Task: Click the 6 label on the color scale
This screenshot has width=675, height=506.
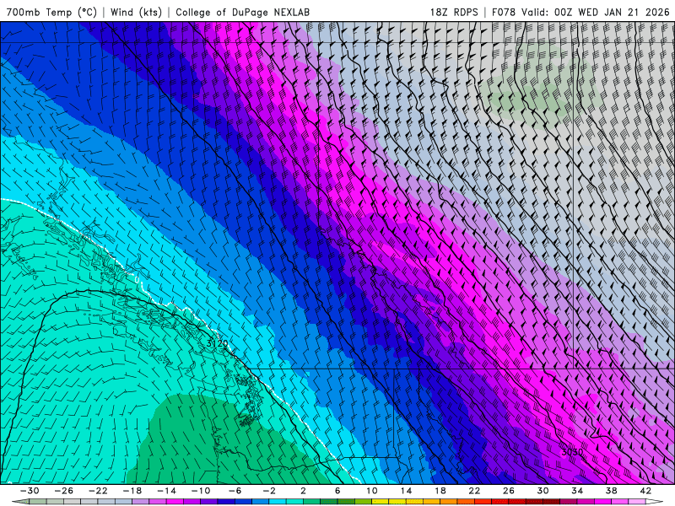Action: point(337,491)
